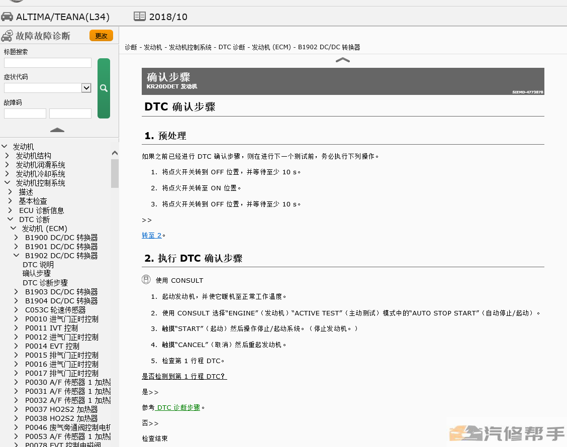Image resolution: width=567 pixels, height=447 pixels.
Task: Expand the 描述 tree node
Action: click(x=10, y=192)
